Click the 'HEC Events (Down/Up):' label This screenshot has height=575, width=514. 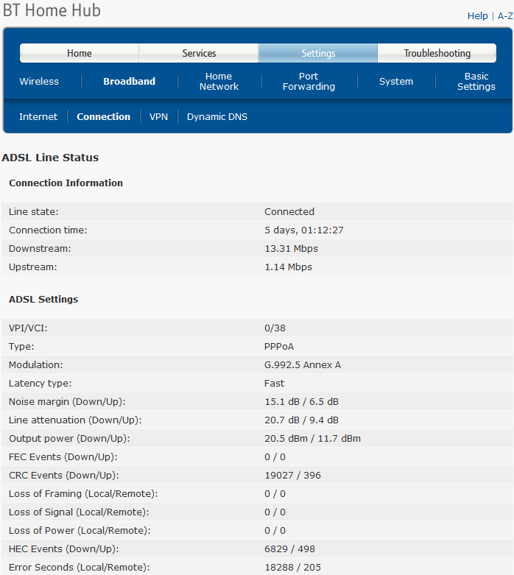click(x=64, y=548)
